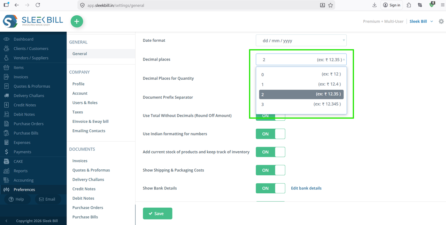The height and width of the screenshot is (225, 446).
Task: Click the Vendors / Suppliers icon
Action: [6, 58]
